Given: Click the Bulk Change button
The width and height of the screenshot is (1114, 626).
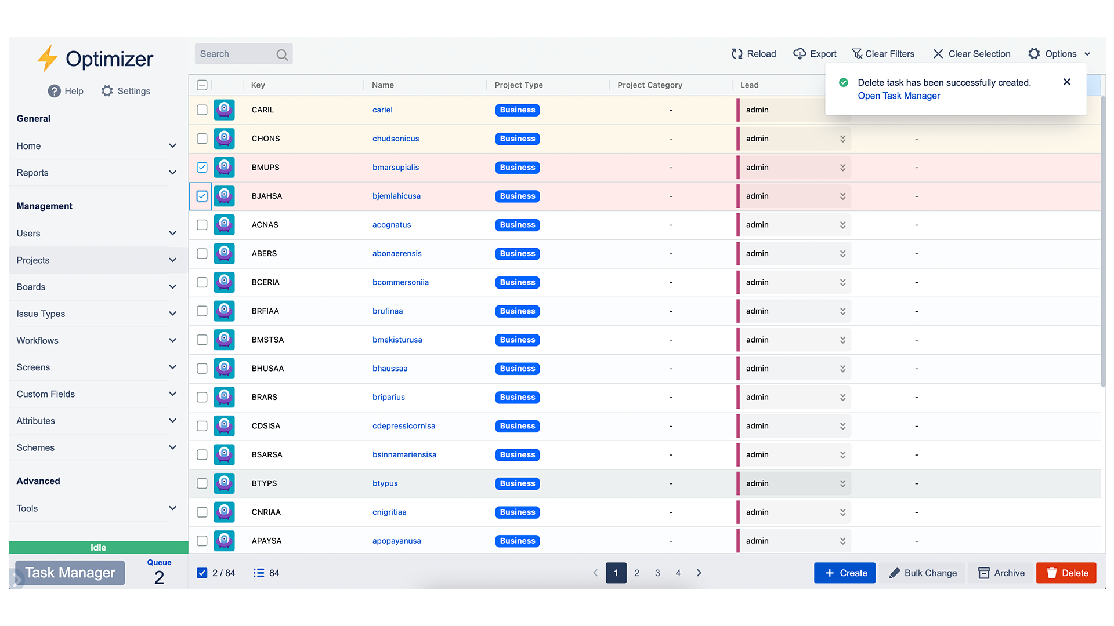Looking at the screenshot, I should click(922, 573).
